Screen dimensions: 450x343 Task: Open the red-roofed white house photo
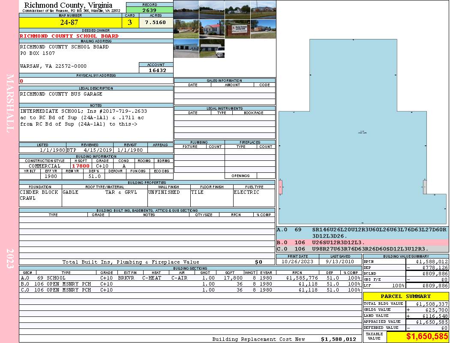pos(212,29)
